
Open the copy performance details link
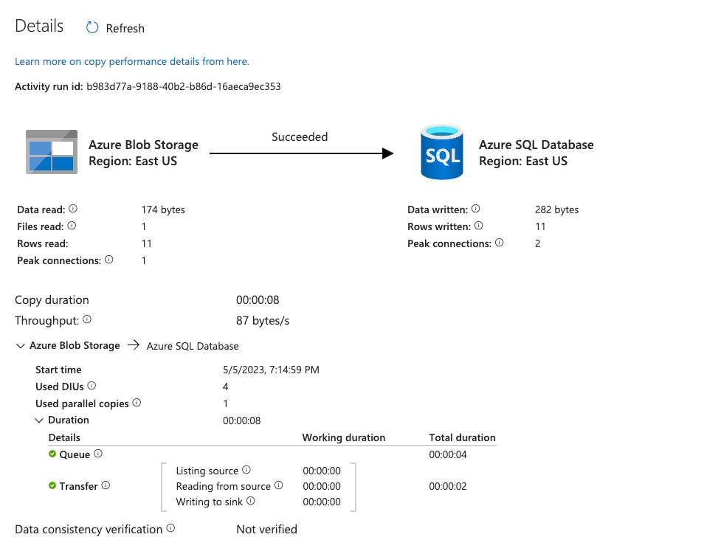pos(132,61)
